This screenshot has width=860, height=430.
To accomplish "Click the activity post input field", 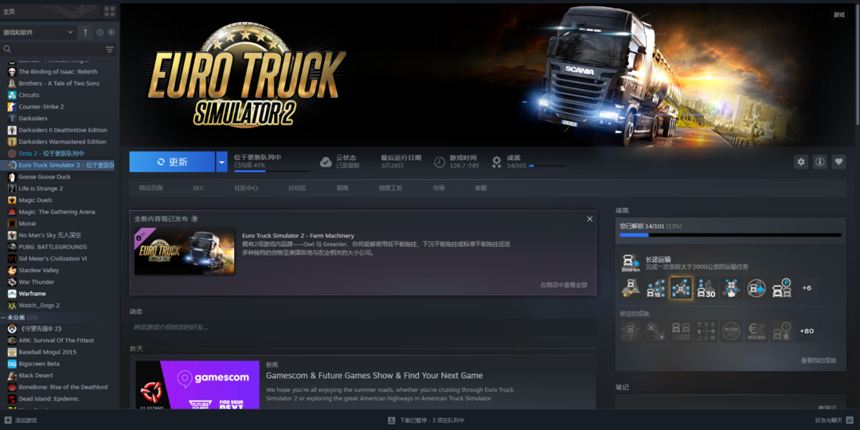I will 362,327.
